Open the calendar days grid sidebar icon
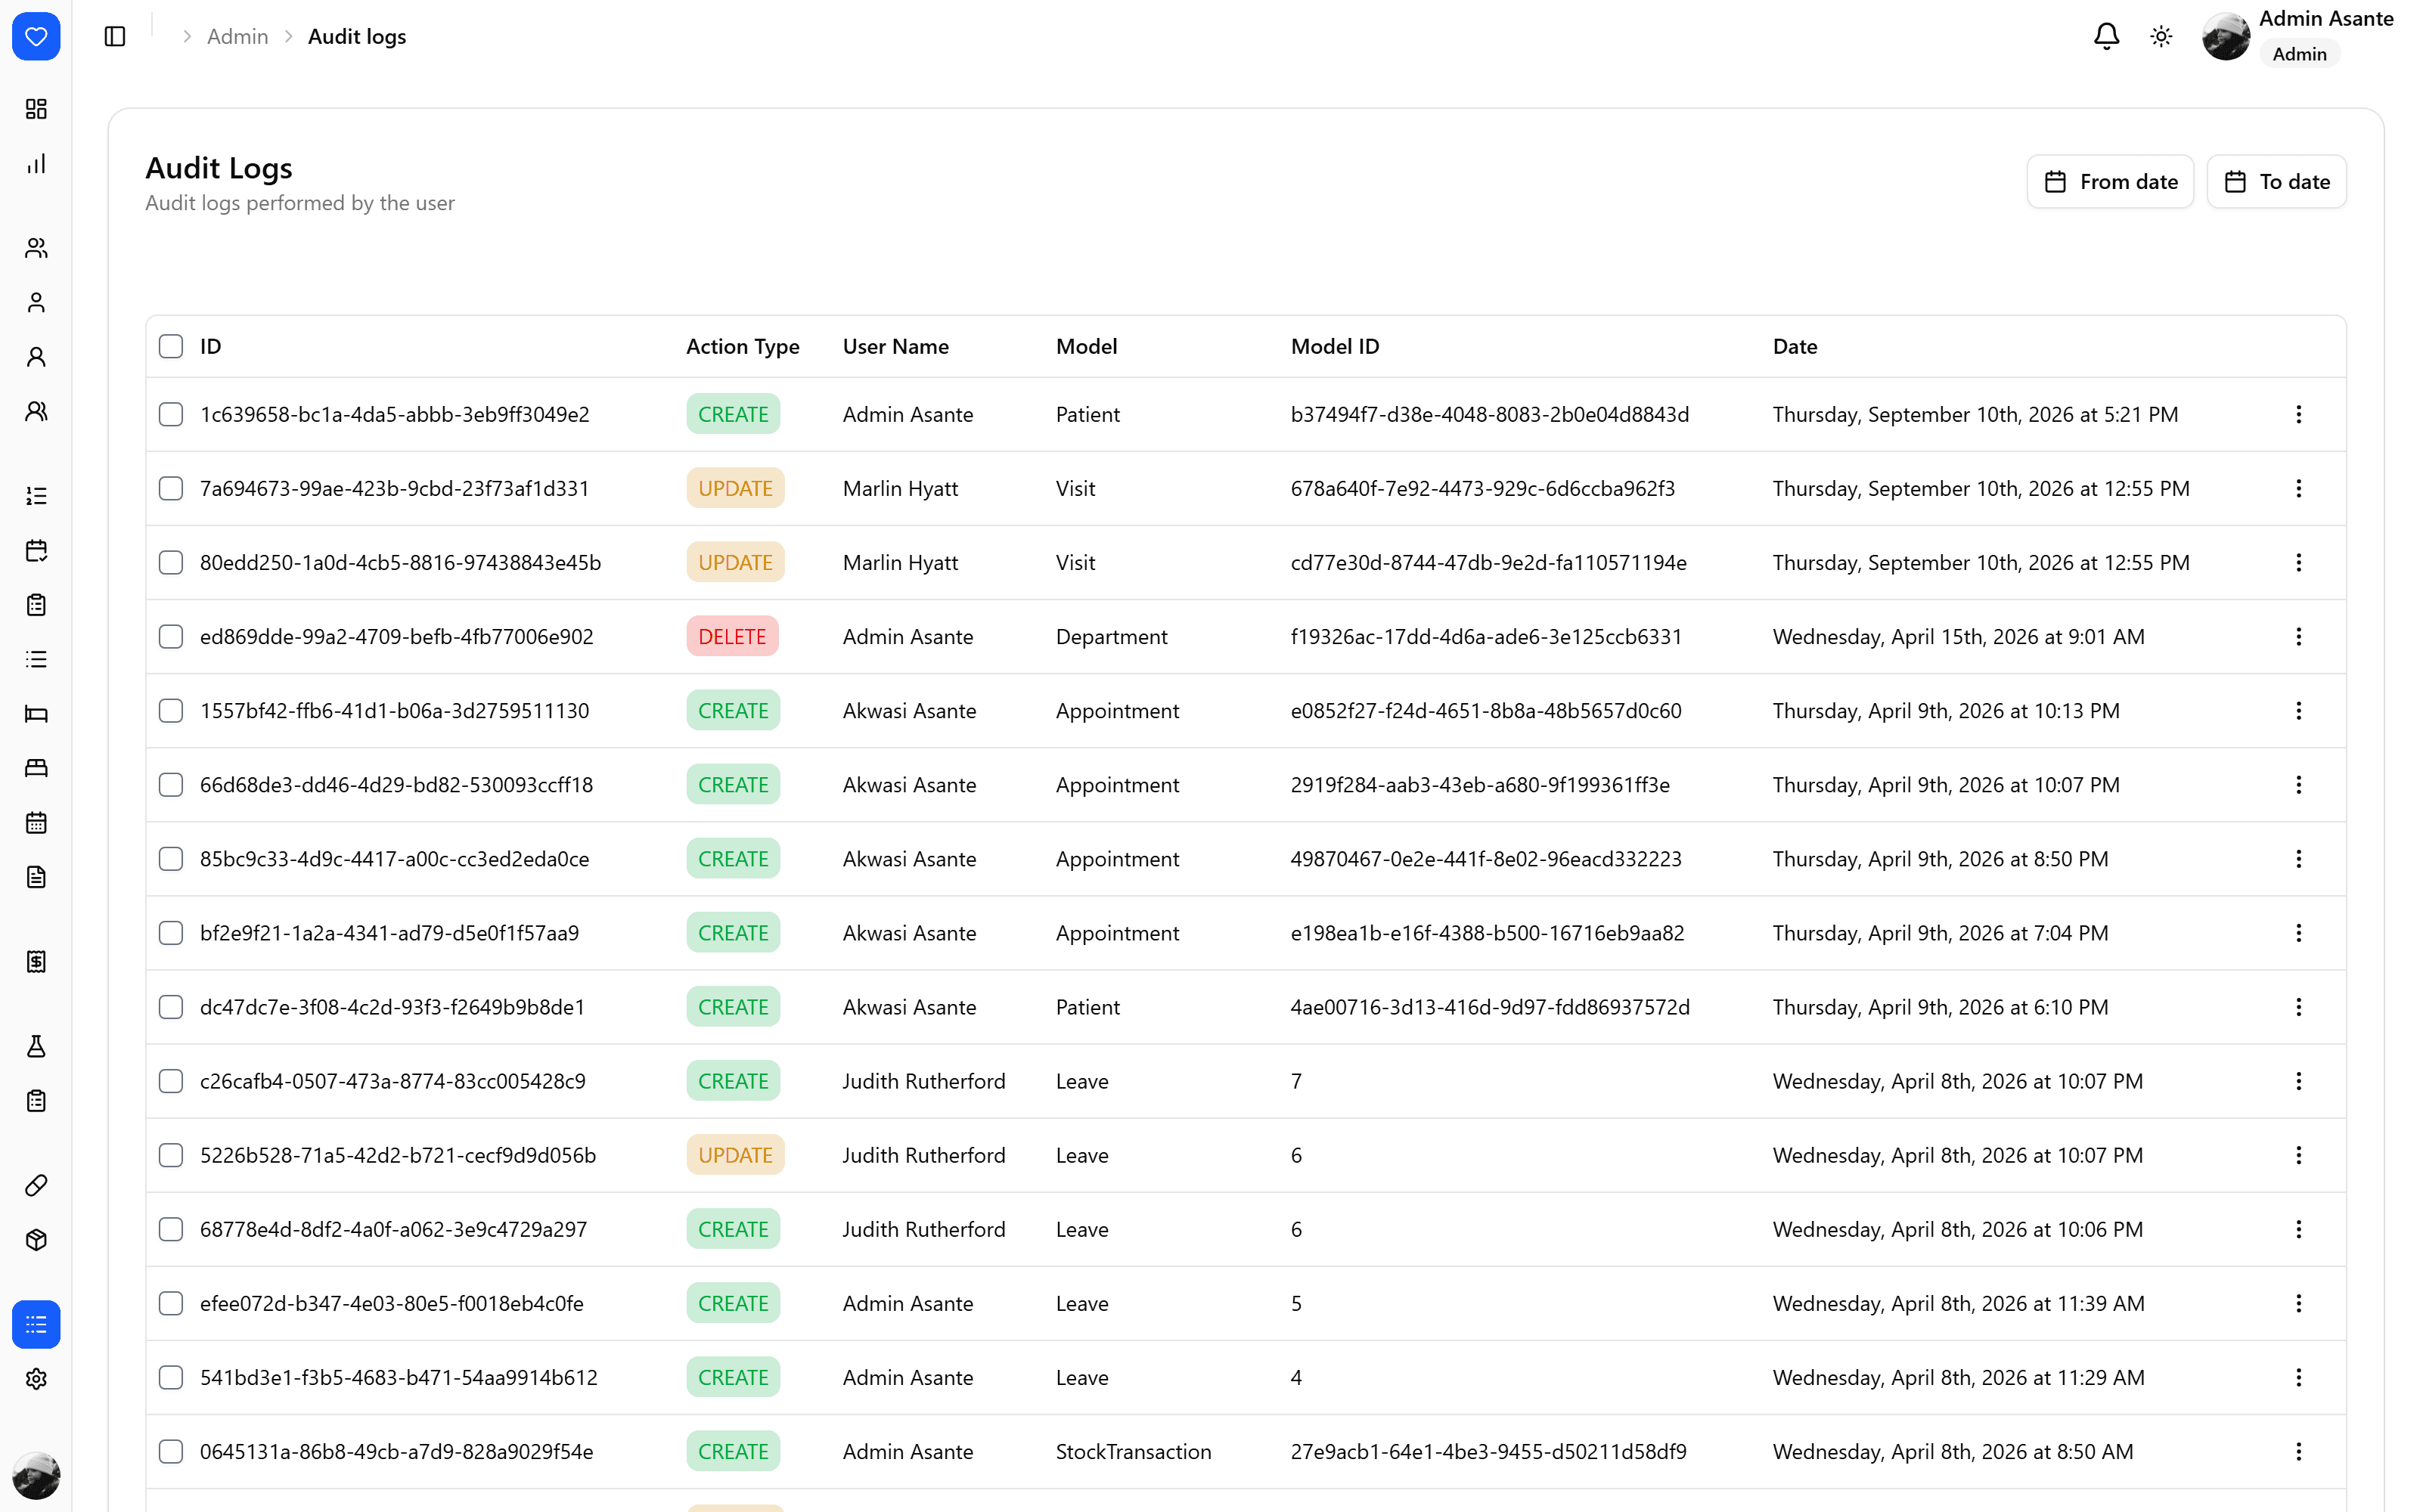This screenshot has height=1512, width=2420. pos(36,823)
